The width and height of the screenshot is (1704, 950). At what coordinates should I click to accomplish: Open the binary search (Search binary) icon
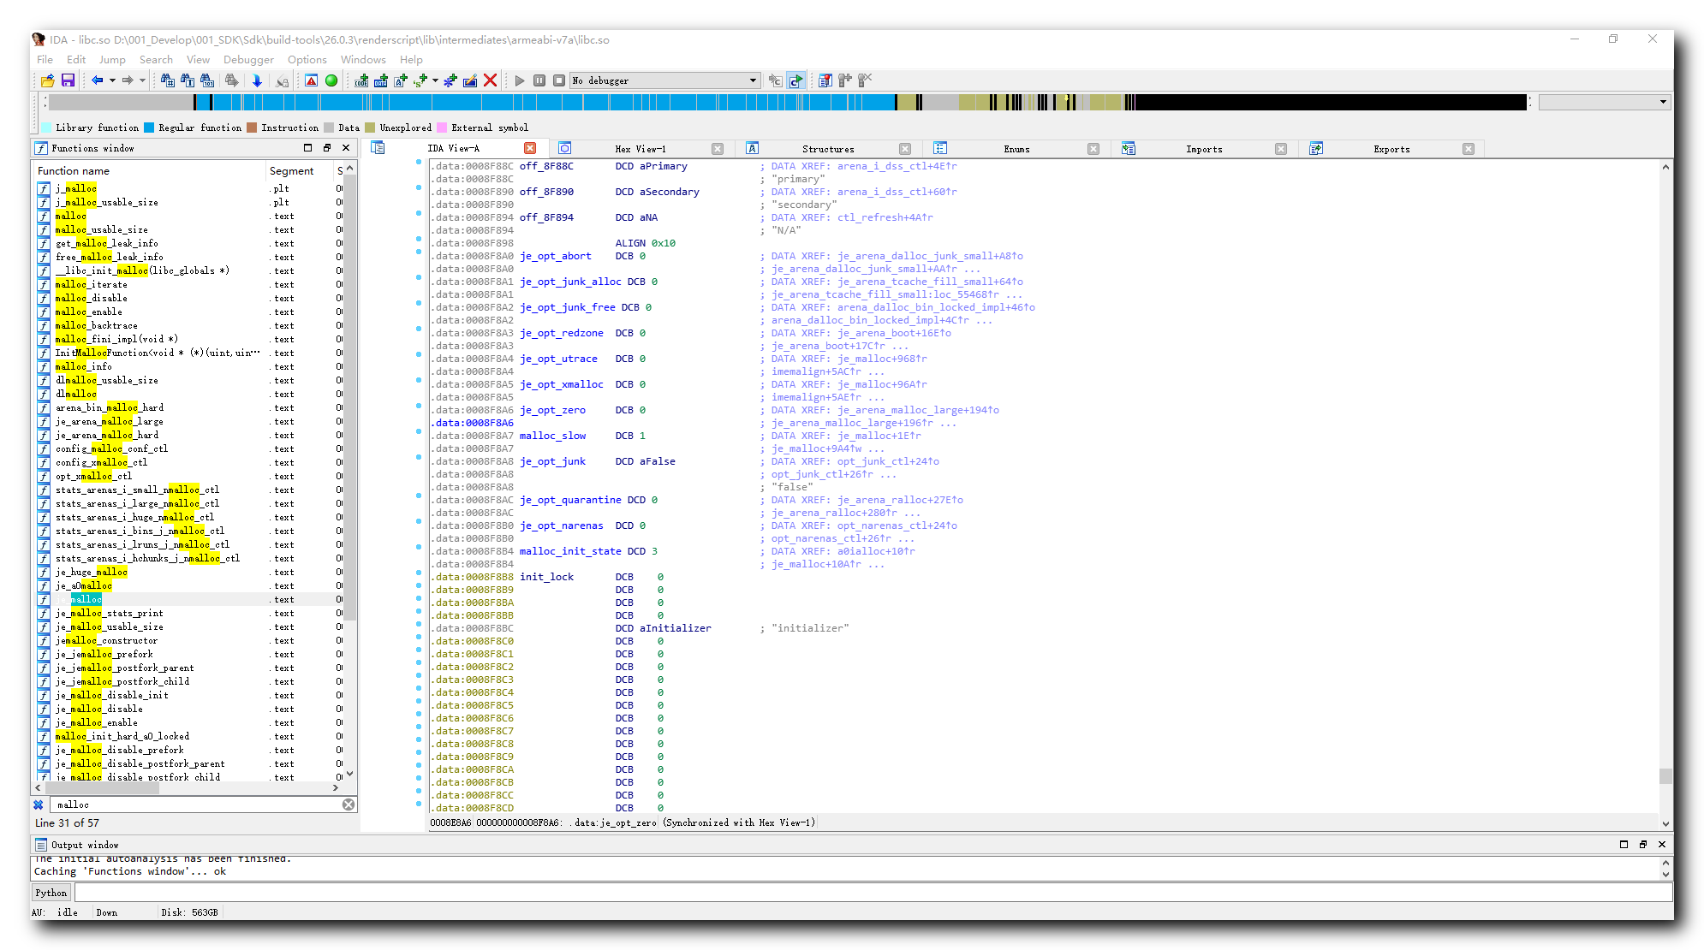pyautogui.click(x=207, y=80)
